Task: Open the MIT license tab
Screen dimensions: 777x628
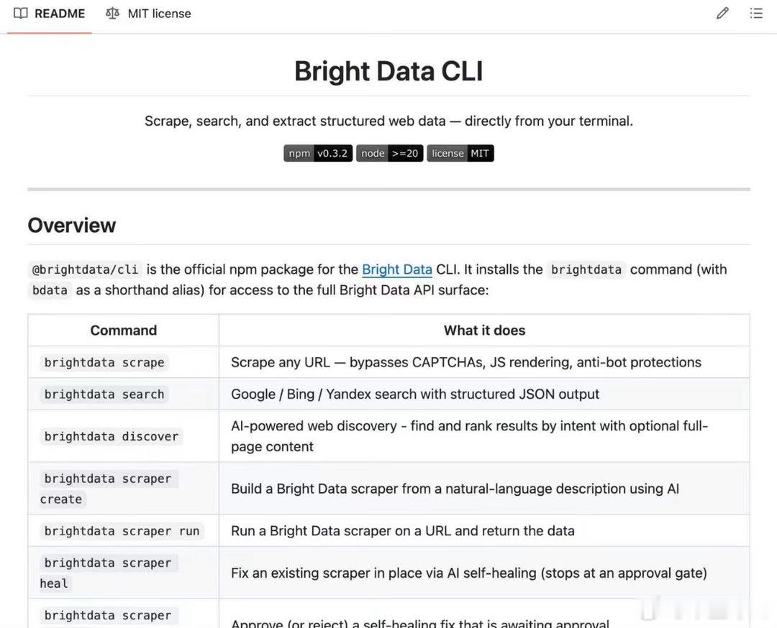Action: coord(148,14)
